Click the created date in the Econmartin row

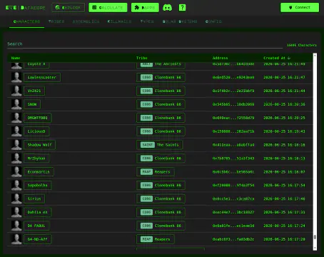coord(284,172)
